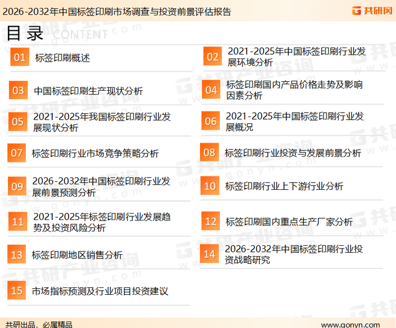
Task: Click the orange 15 number badge
Action: coord(17,291)
